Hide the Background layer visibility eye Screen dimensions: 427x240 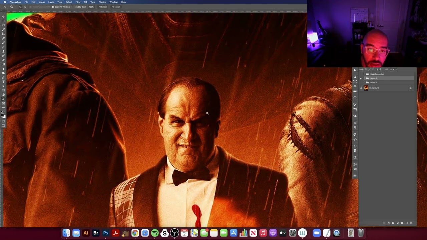361,88
